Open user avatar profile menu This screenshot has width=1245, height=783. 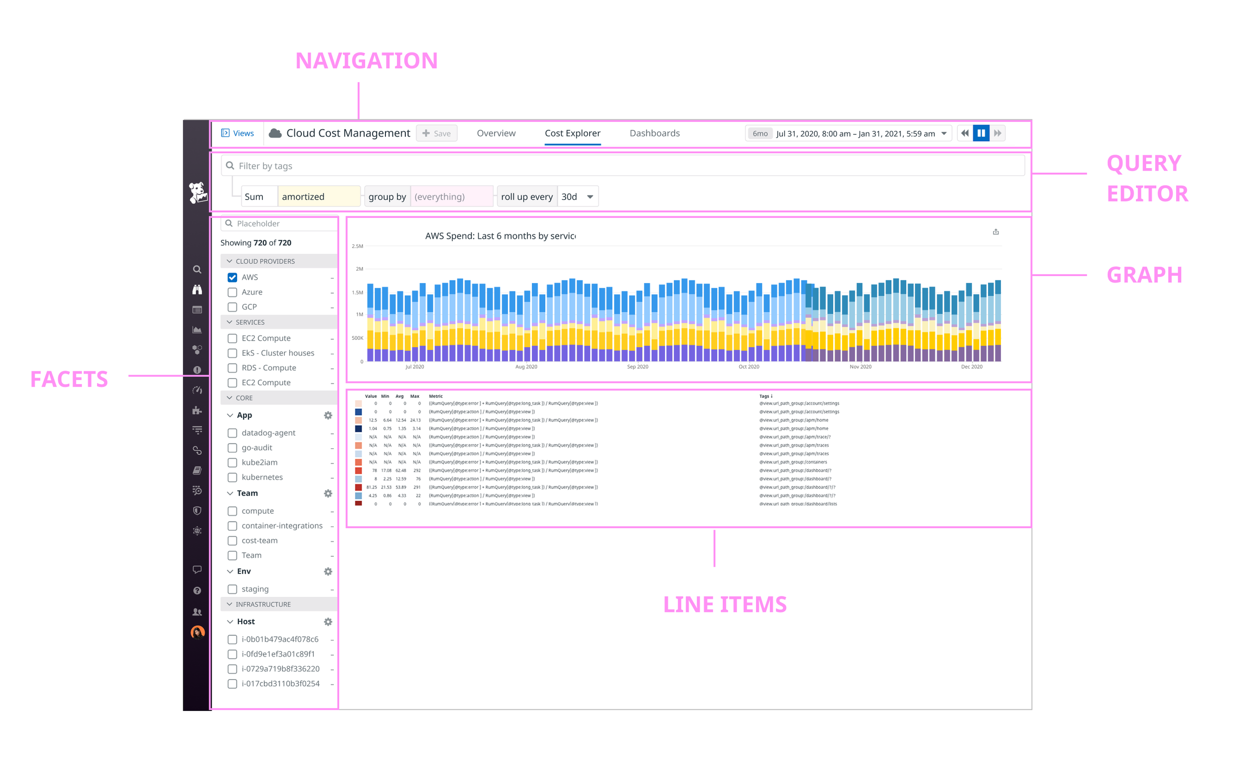click(198, 633)
